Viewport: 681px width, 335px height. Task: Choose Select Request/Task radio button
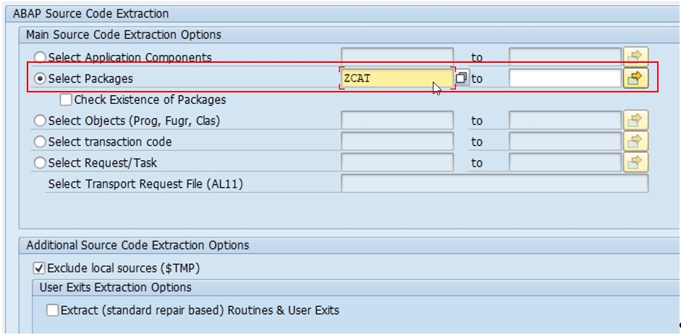point(40,163)
